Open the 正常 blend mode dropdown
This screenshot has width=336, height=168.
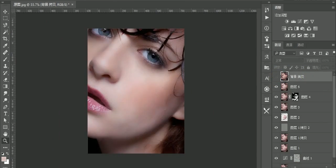point(289,61)
